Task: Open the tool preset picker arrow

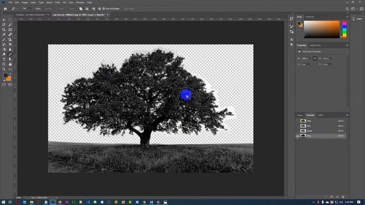Action: [17, 9]
